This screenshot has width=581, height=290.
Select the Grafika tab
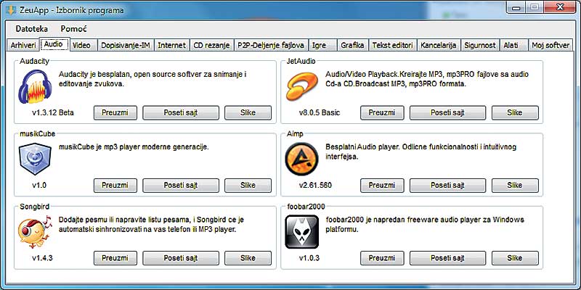pos(353,45)
